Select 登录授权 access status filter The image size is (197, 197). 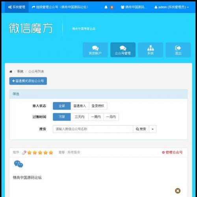(98, 106)
